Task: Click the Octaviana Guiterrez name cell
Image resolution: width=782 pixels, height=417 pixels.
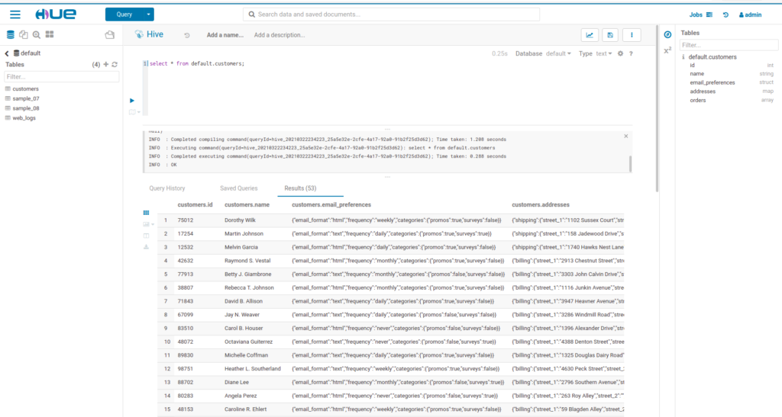Action: coord(248,342)
